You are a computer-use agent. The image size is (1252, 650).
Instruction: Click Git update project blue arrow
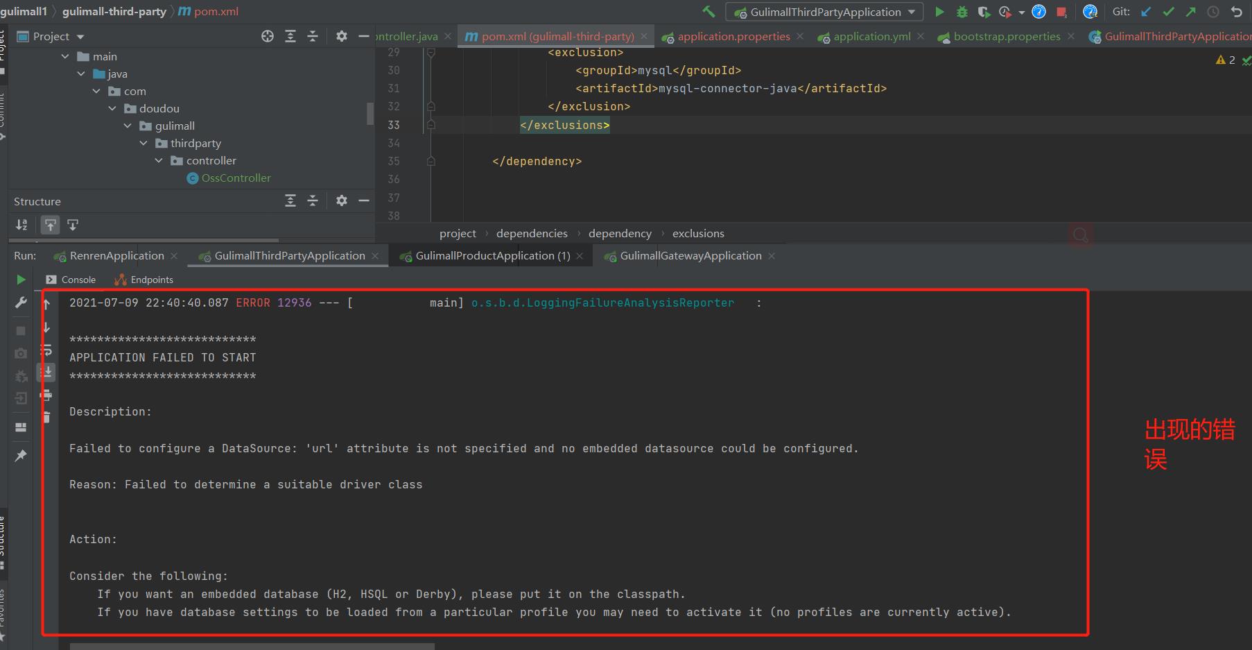point(1146,12)
